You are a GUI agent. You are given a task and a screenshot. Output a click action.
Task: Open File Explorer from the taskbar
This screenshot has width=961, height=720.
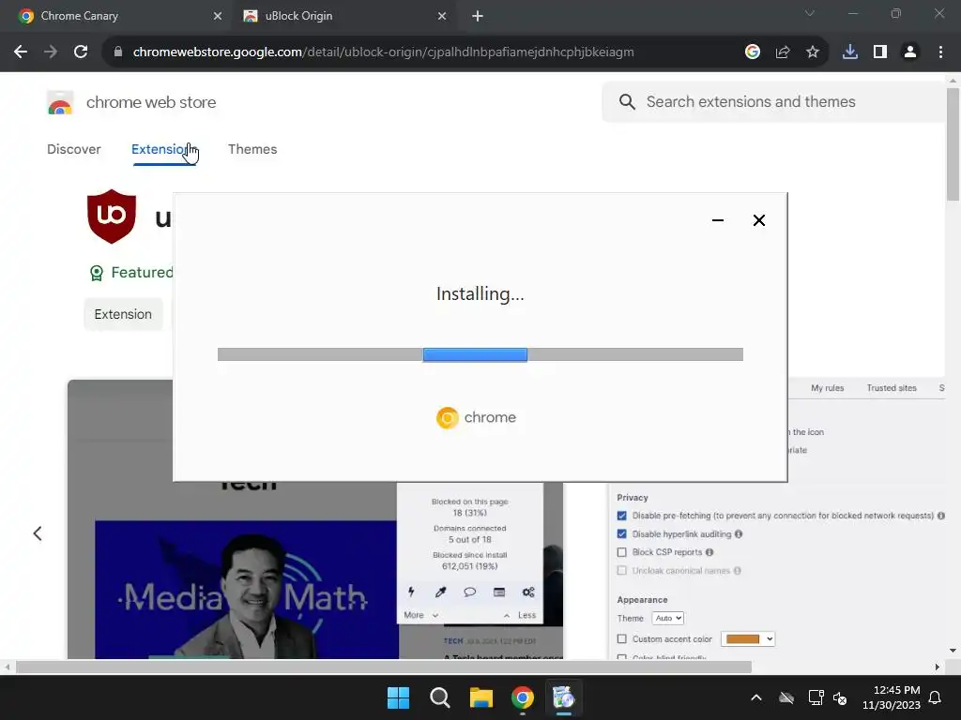click(x=481, y=697)
